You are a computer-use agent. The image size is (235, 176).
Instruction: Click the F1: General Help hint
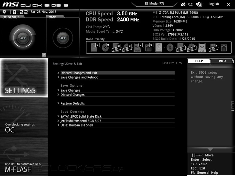[x=204, y=172]
